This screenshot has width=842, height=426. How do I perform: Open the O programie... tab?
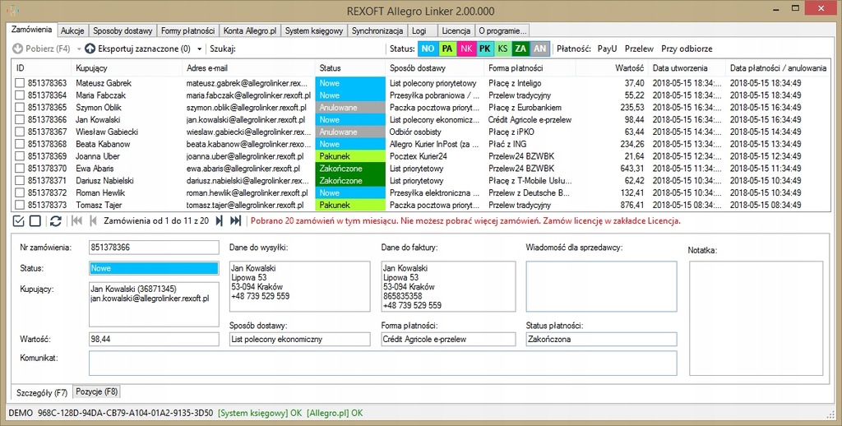(502, 30)
